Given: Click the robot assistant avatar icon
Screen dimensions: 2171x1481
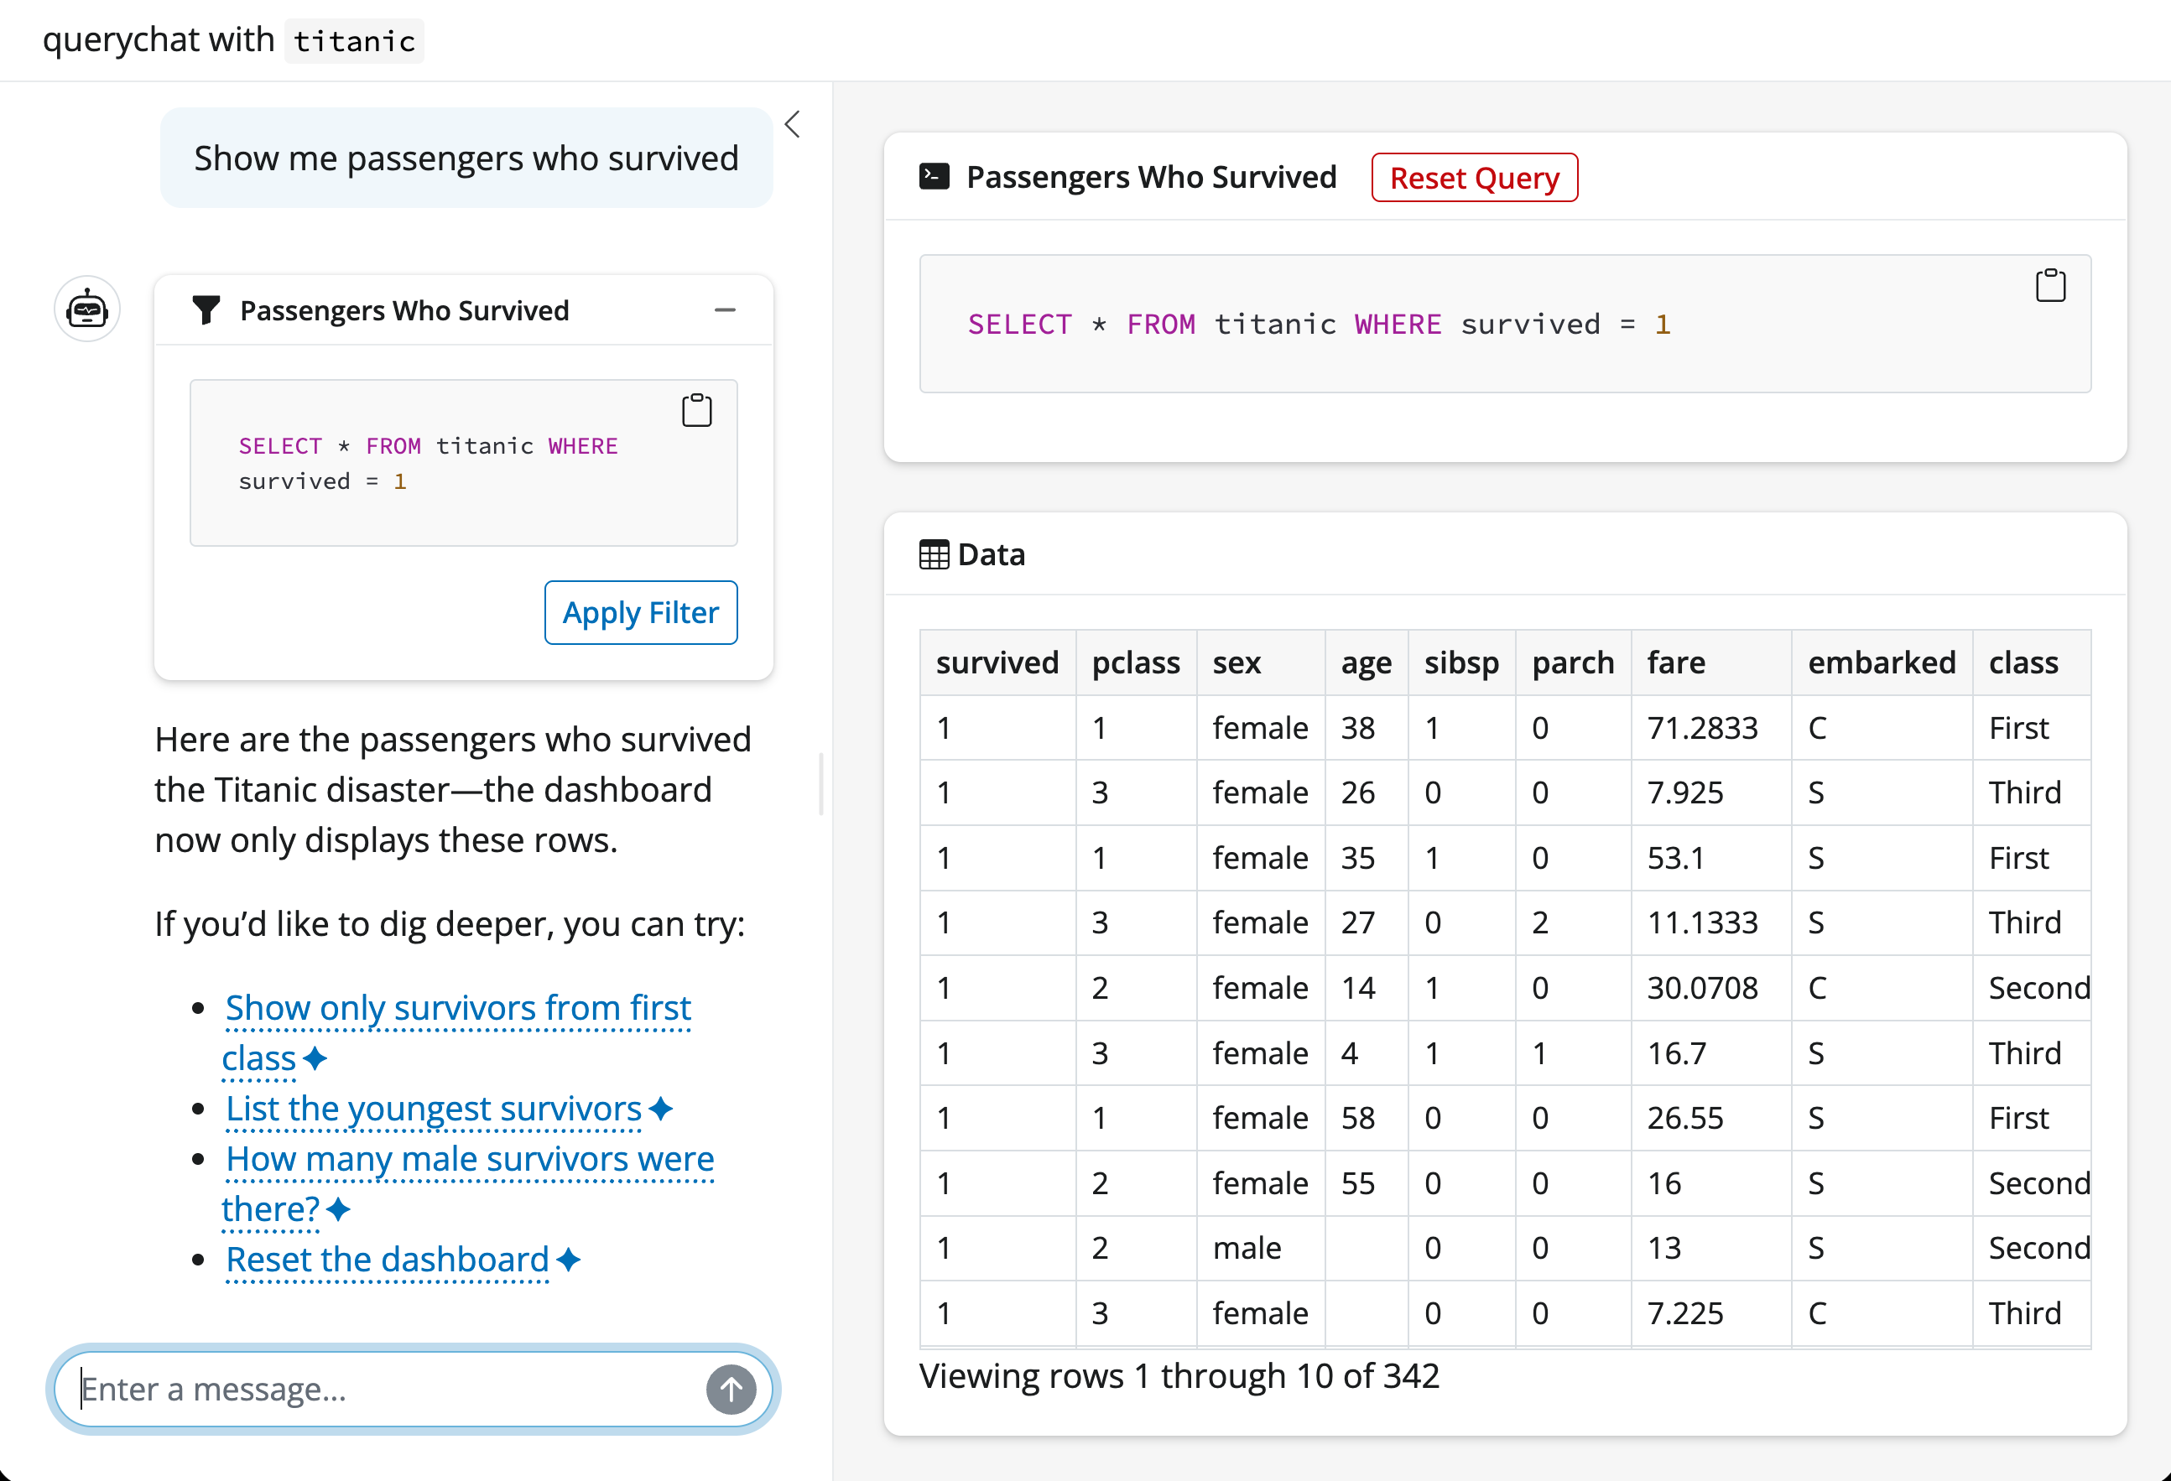Looking at the screenshot, I should [x=86, y=308].
